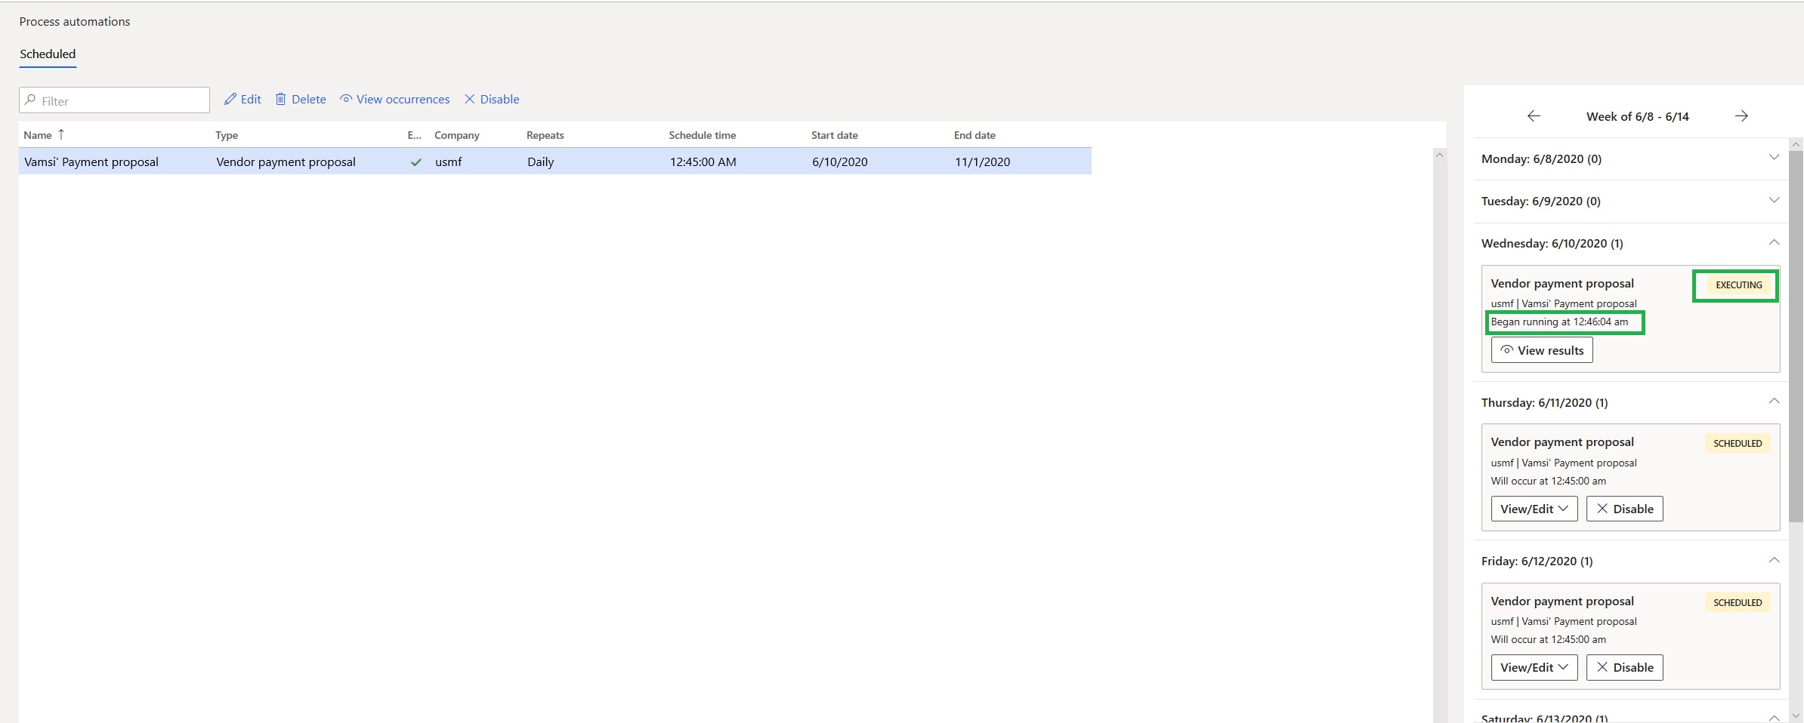The height and width of the screenshot is (723, 1804).
Task: Expand the Monday 6/8/2020 section
Action: pos(1774,158)
